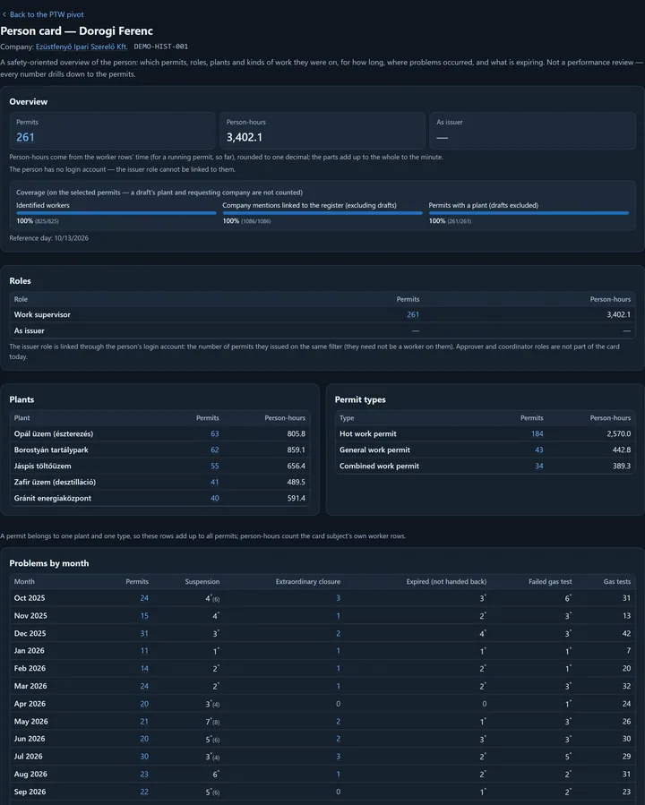Click the Suspension column header
Screen dimensions: 645x805
pyautogui.click(x=202, y=582)
